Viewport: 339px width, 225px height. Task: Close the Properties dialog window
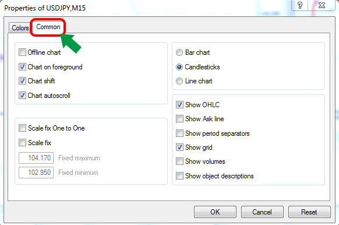pos(322,5)
